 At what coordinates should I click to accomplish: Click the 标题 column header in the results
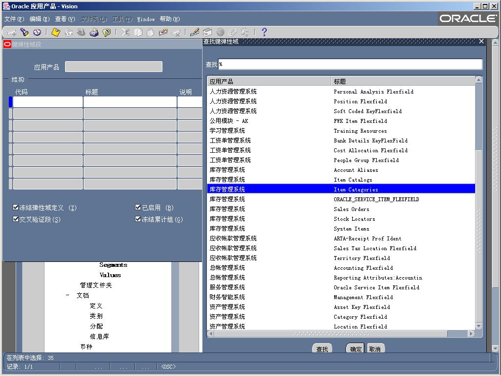(403, 81)
